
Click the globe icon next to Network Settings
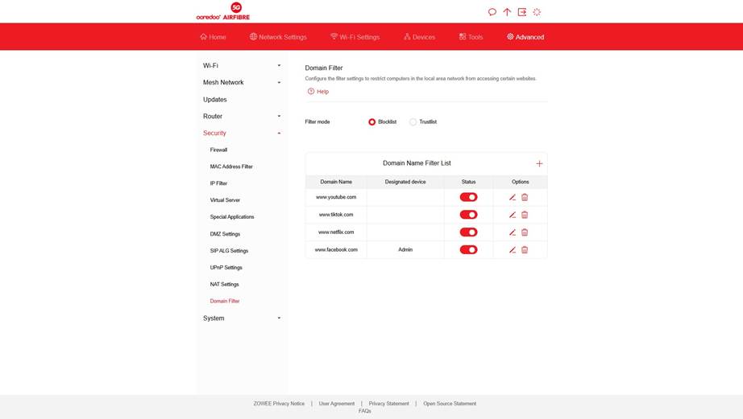point(254,36)
